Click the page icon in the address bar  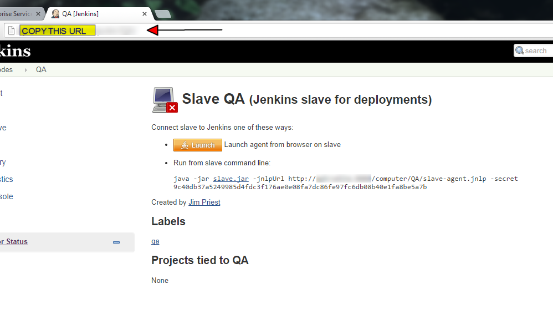coord(11,31)
